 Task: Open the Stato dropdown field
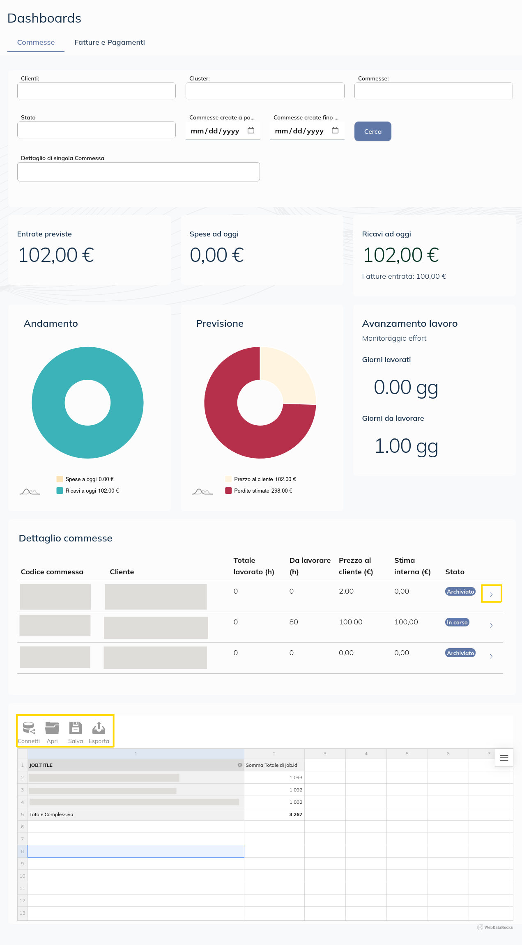(97, 130)
